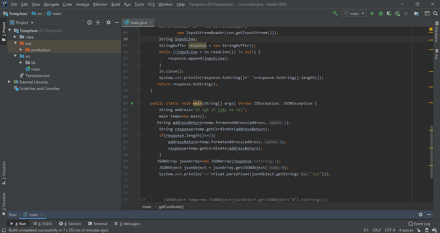Viewport: 440px width, 233px height.
Task: Toggle the Terminal tool window
Action: tap(97, 224)
